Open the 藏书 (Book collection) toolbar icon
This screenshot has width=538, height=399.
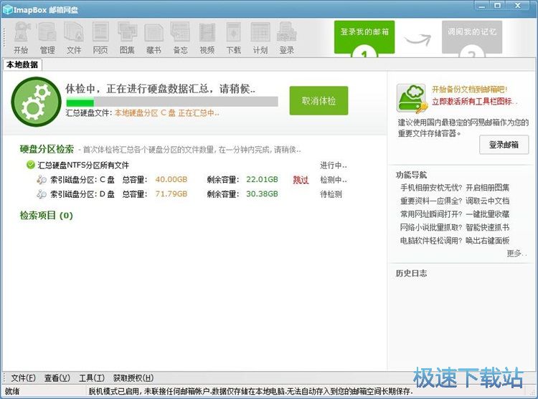[x=154, y=37]
